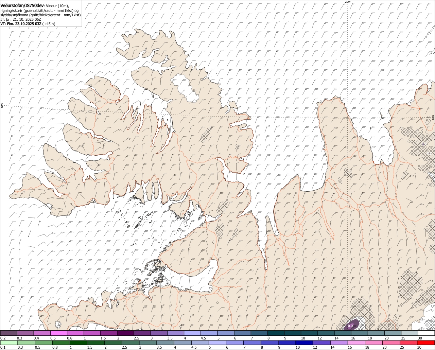Screen dimensions: 435x350
Task: Click the '0.3' contour label on purple blob
Action: [350, 326]
